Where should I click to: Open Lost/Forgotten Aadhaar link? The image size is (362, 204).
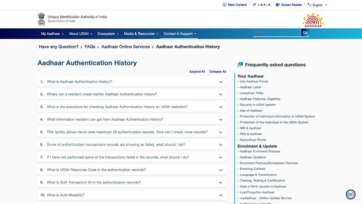tap(257, 192)
